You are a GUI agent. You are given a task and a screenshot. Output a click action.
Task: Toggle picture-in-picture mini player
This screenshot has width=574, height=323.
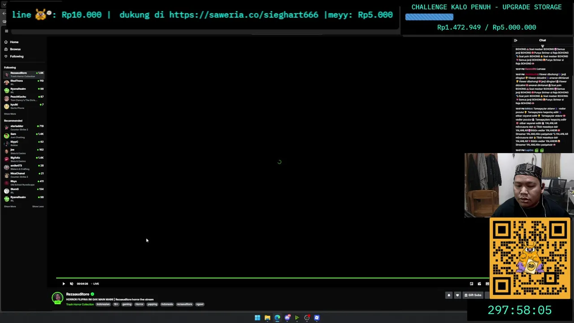coord(471,284)
